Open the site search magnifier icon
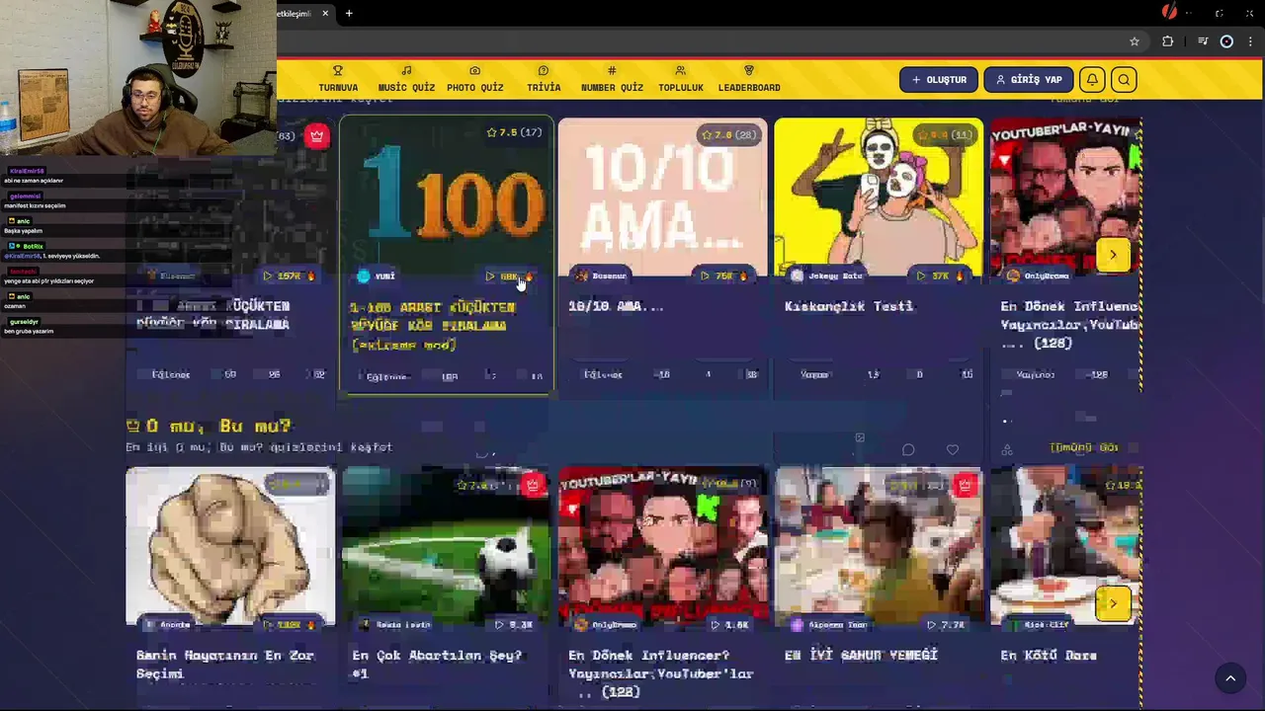The image size is (1265, 711). 1124,80
